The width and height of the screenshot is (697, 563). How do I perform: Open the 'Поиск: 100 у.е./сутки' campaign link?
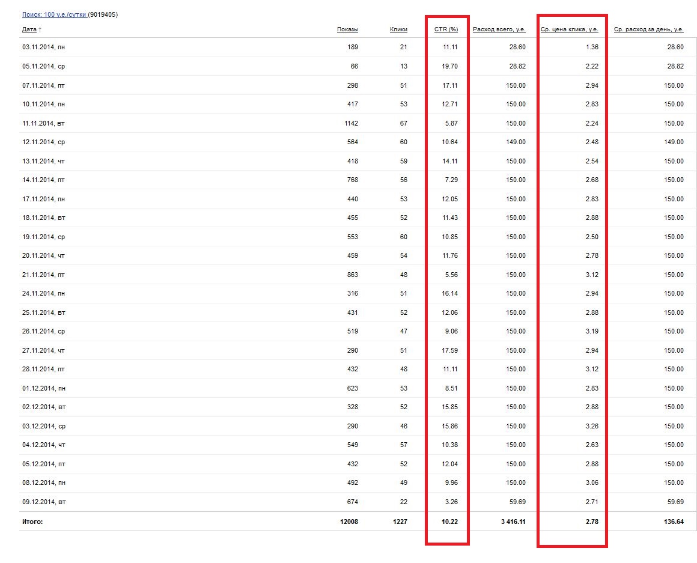pos(54,14)
